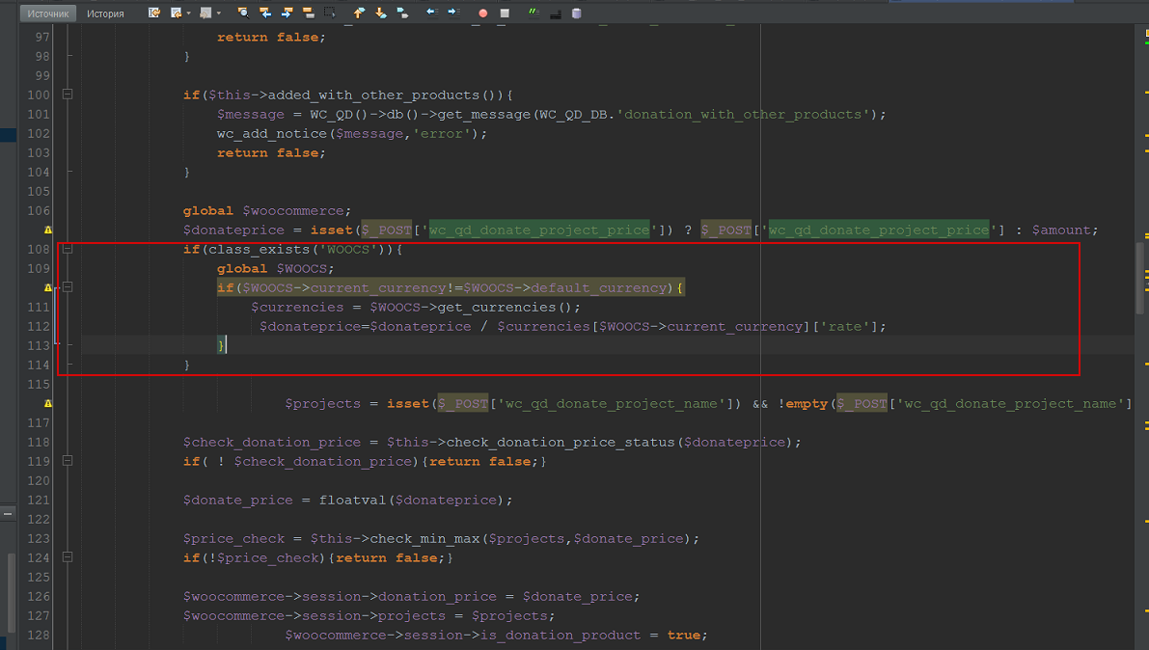Shift line right icon
The width and height of the screenshot is (1149, 650).
point(453,12)
